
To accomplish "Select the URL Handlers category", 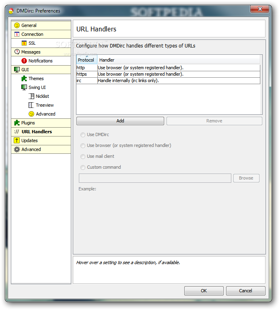I will (41, 132).
